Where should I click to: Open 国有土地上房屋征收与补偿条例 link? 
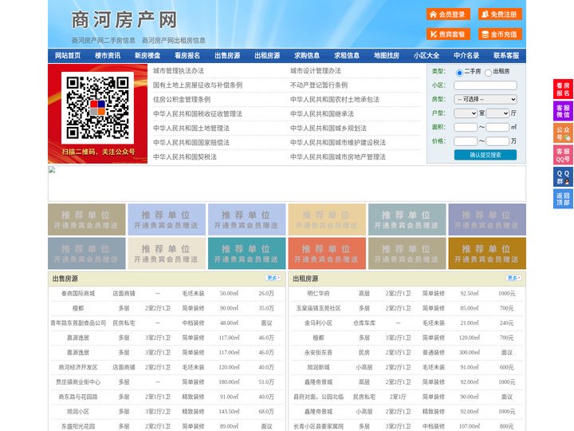(x=198, y=85)
